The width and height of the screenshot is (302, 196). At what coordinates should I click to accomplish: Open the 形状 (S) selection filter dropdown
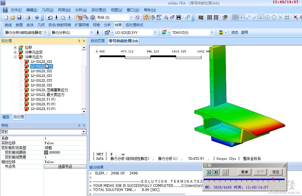pyautogui.click(x=131, y=17)
